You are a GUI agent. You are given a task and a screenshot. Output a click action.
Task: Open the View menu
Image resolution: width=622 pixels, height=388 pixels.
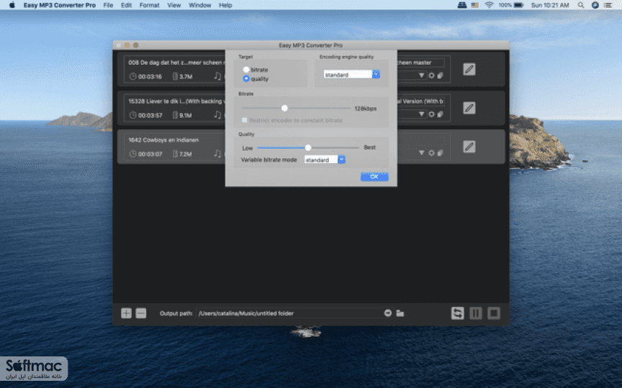[x=173, y=5]
